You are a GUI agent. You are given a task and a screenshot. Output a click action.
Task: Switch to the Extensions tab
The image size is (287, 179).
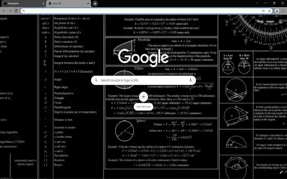click(x=23, y=4)
